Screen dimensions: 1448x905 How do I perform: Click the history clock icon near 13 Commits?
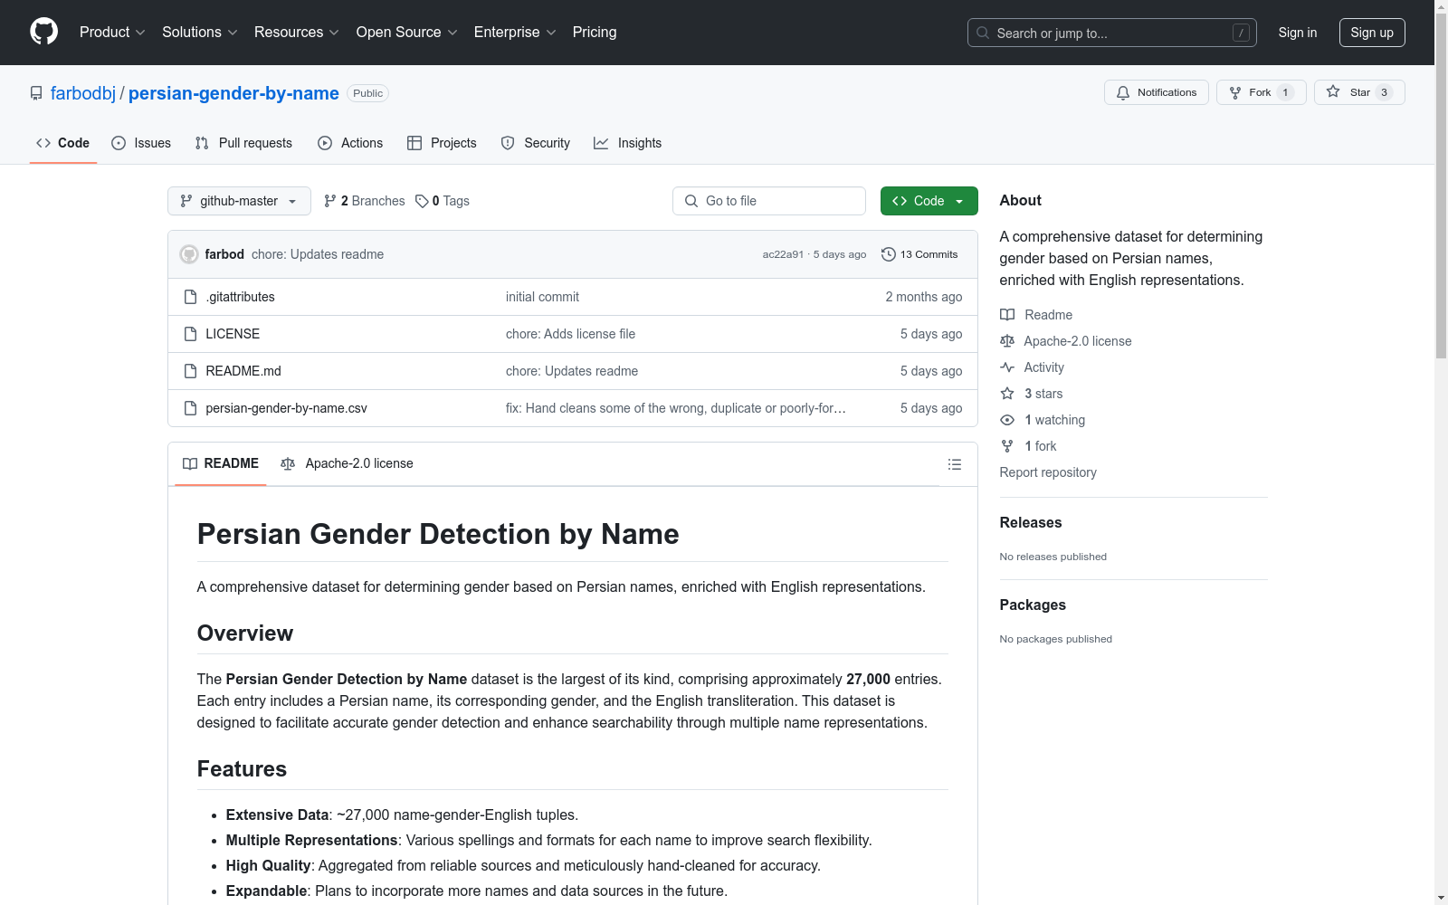coord(889,254)
